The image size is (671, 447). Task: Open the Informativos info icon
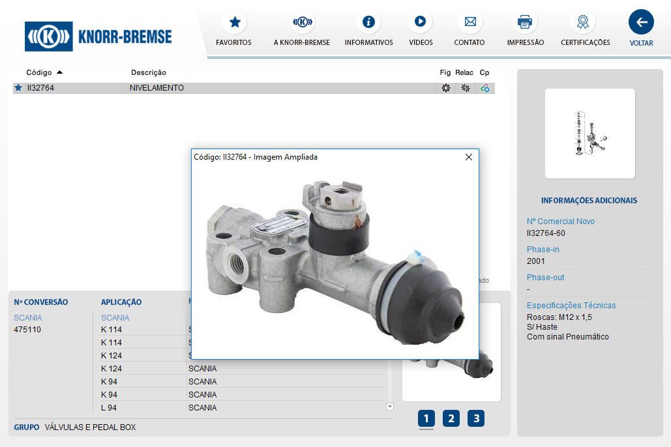click(x=368, y=22)
